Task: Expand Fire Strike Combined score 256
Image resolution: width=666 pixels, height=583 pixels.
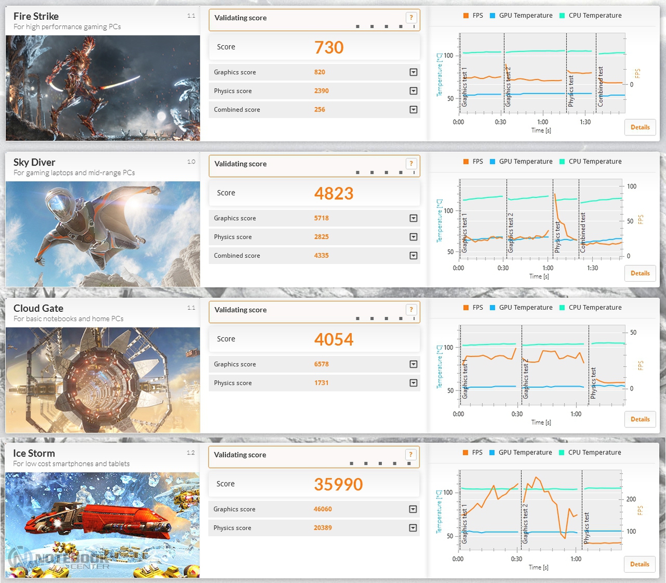Action: [x=413, y=110]
